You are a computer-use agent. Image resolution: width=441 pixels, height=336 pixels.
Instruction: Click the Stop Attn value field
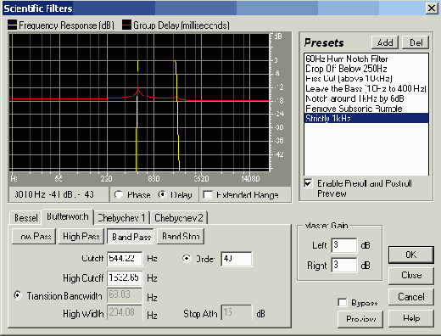237,312
